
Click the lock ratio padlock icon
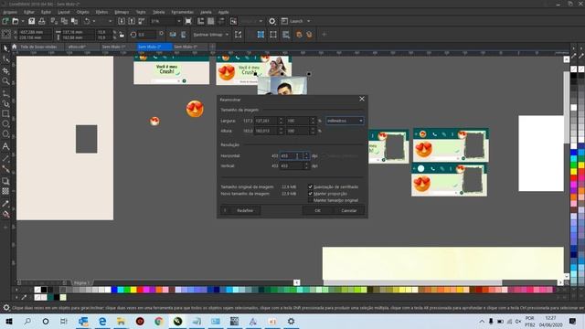click(122, 35)
